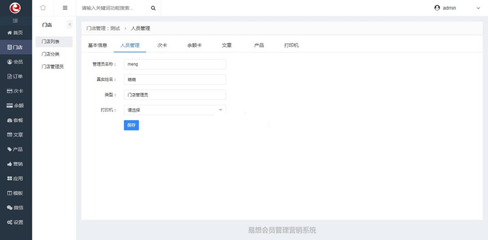488x240 pixels.
Task: Toggle the sidebar collapse icon below logo
Action: [x=15, y=21]
